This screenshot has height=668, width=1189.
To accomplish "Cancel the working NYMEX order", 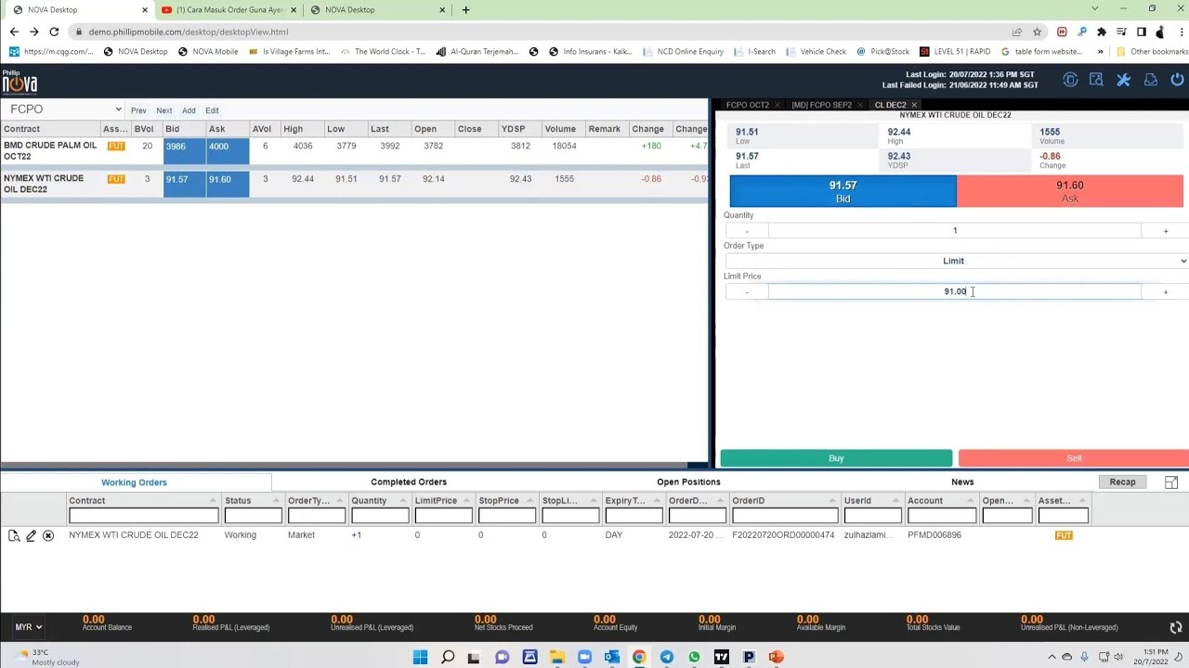I will (48, 535).
